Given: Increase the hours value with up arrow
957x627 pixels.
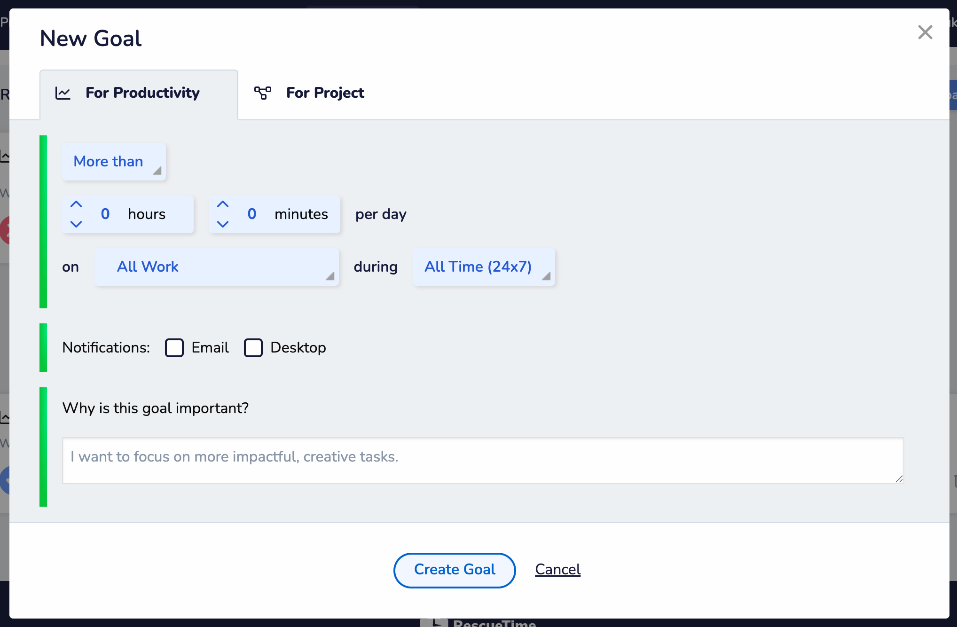Looking at the screenshot, I should (x=76, y=204).
